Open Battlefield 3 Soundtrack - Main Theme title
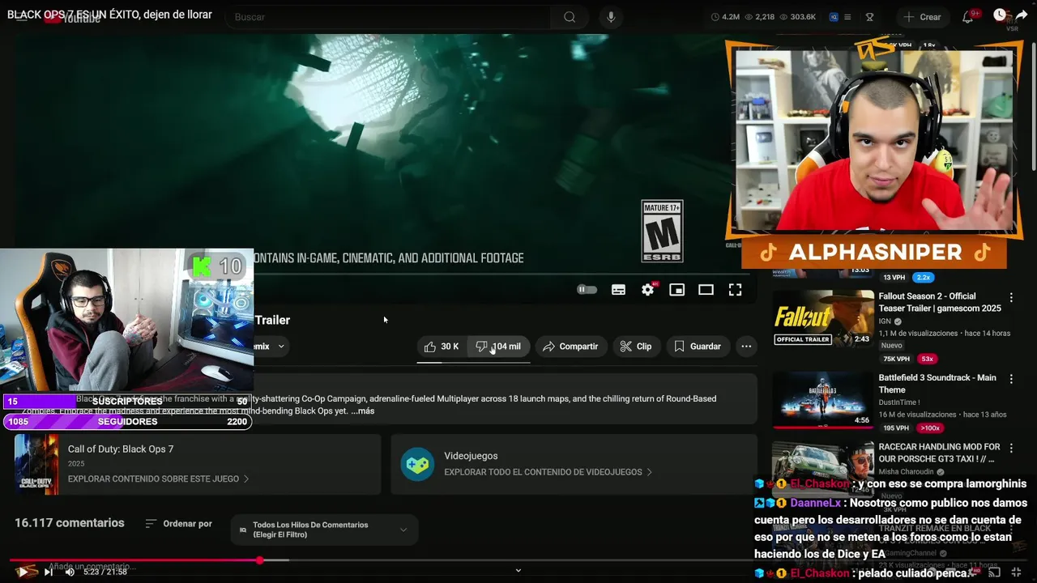 [937, 383]
